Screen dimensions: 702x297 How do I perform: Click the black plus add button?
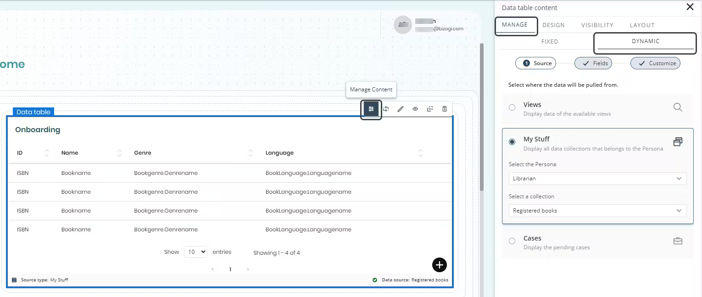pos(439,265)
